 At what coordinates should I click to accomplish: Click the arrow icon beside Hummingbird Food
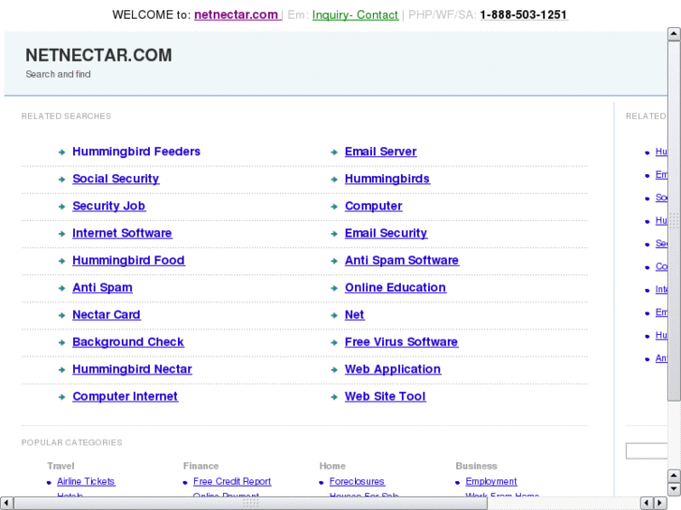coord(62,261)
